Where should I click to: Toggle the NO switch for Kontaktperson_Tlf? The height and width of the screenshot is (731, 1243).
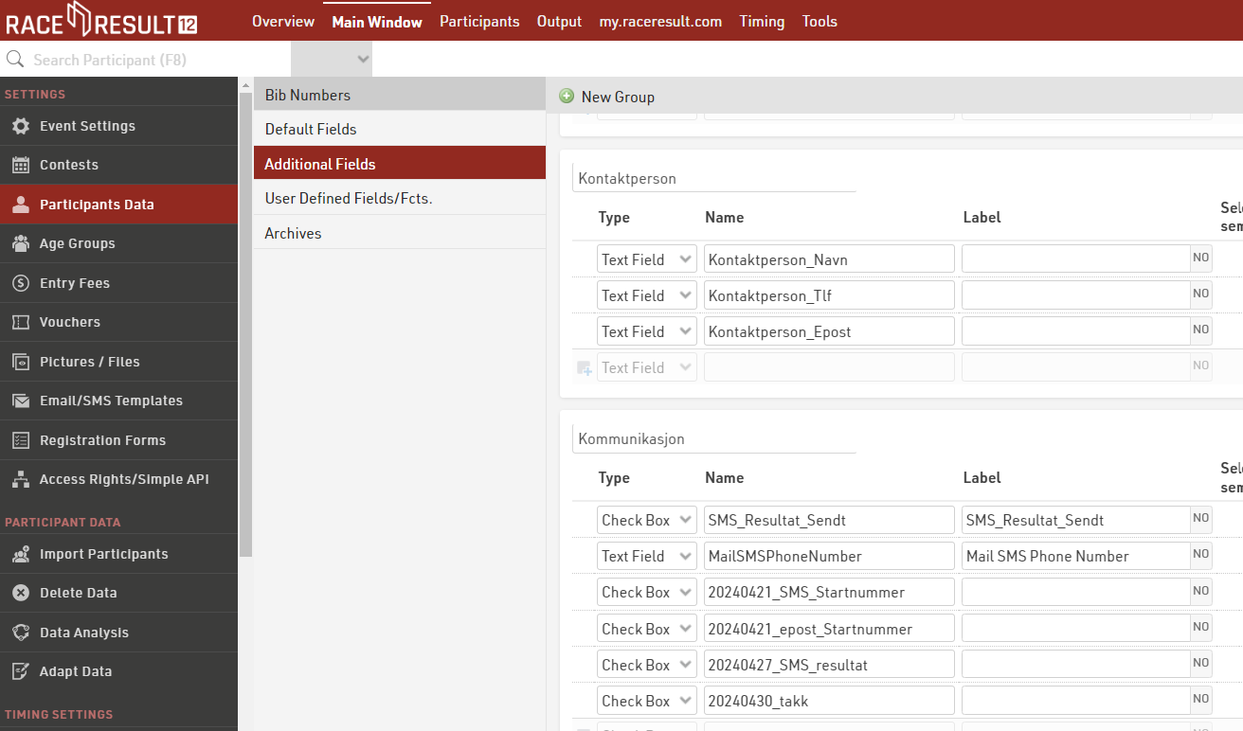click(1201, 294)
